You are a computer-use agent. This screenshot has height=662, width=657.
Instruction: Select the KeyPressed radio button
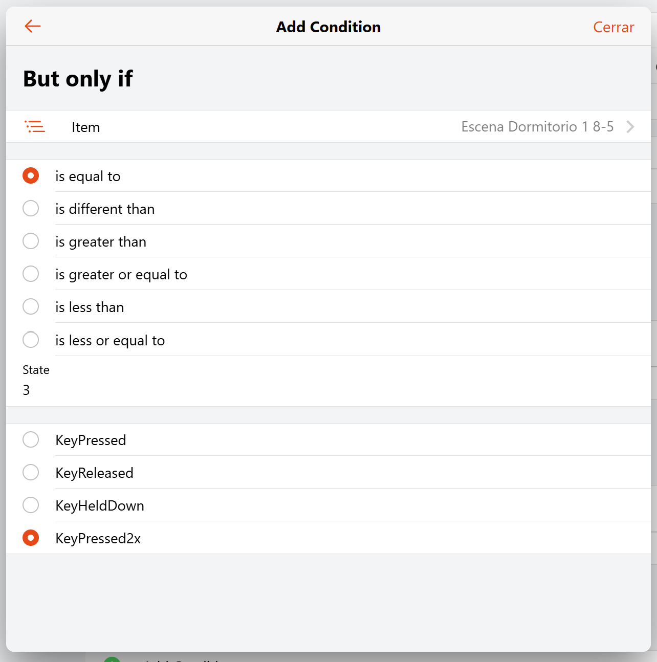pos(31,440)
